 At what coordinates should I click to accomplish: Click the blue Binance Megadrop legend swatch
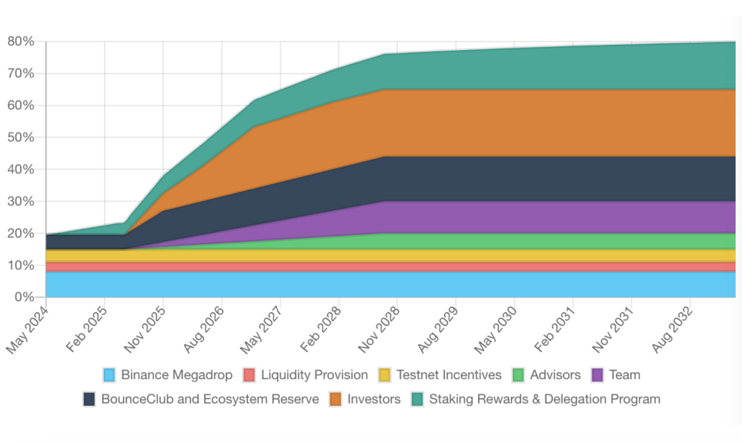click(109, 375)
